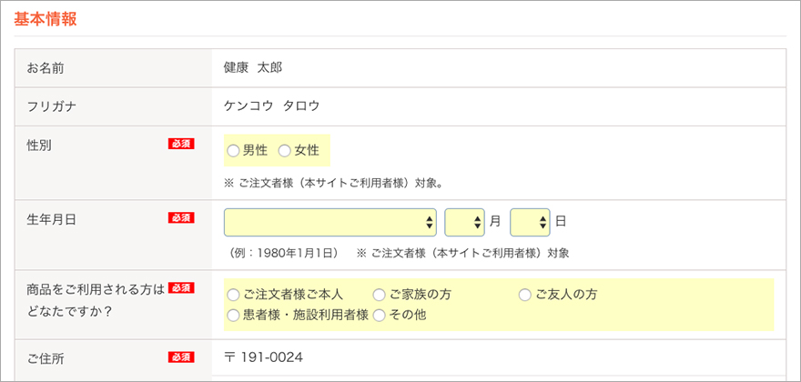Viewport: 801px width, 382px height.
Task: Click the お名前 row label
Action: pyautogui.click(x=46, y=68)
